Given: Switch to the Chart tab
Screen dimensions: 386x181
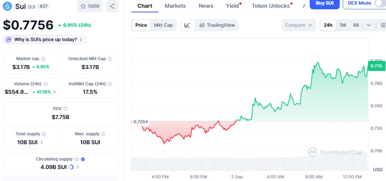Looking at the screenshot, I should (145, 6).
